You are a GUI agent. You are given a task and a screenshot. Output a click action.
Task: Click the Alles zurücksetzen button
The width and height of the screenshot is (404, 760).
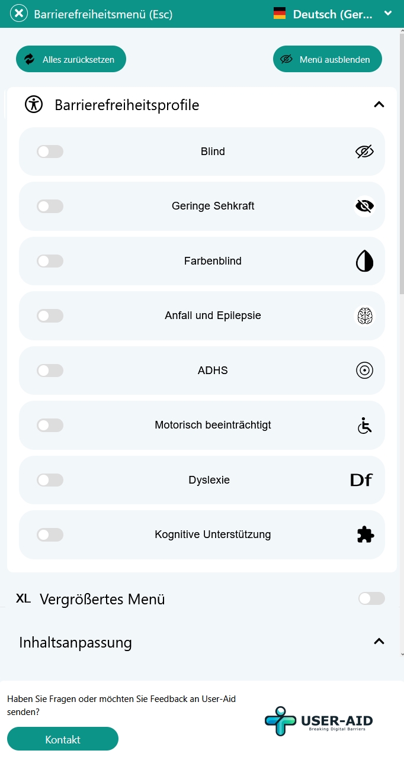tap(71, 59)
